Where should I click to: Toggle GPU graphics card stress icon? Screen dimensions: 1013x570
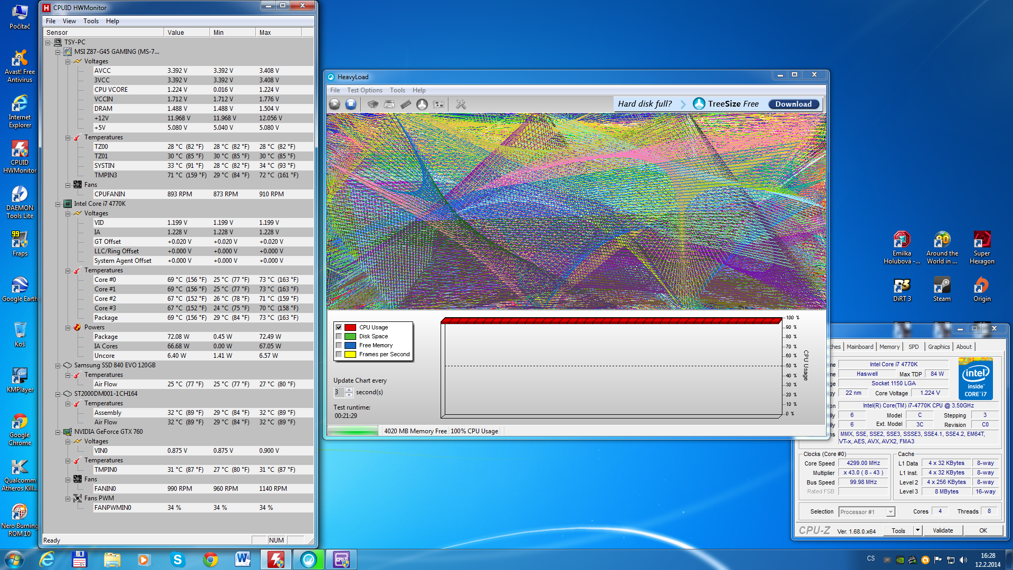coord(438,104)
